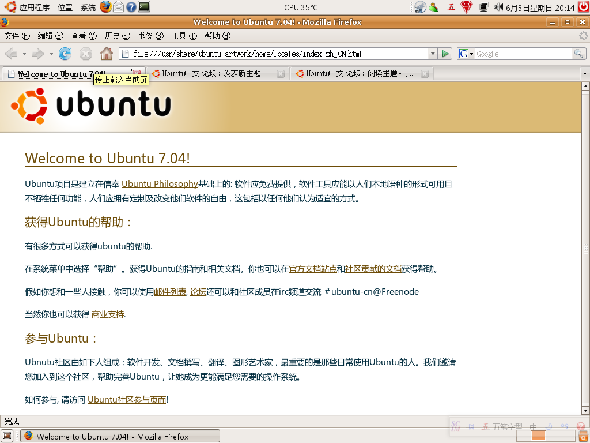Open the 帮助 (Help) menu

tap(217, 36)
